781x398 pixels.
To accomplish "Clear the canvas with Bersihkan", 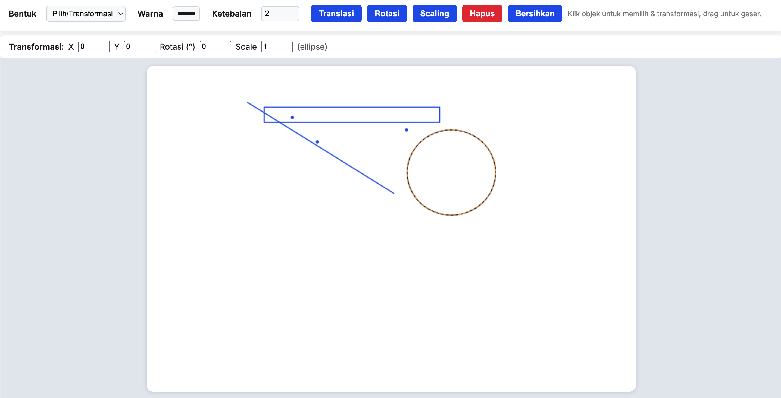I will click(x=535, y=14).
